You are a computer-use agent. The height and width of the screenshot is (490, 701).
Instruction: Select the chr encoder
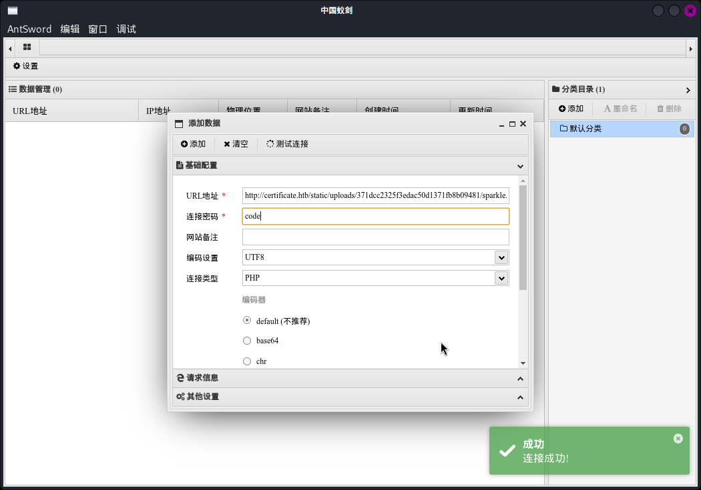coord(247,361)
